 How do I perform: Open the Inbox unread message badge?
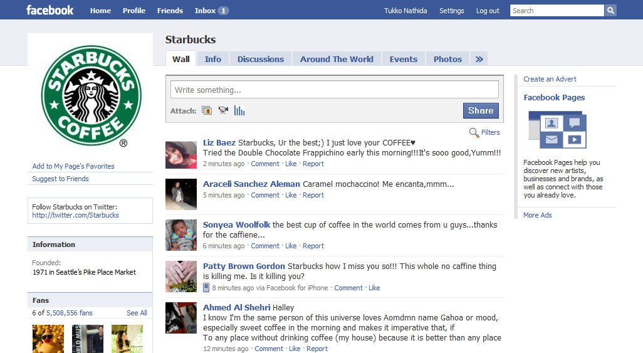223,11
